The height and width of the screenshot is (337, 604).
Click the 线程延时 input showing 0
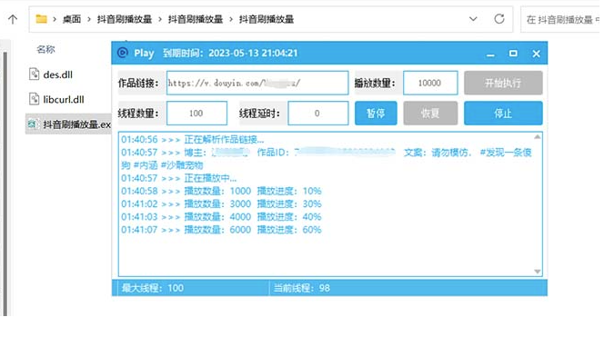click(x=318, y=114)
